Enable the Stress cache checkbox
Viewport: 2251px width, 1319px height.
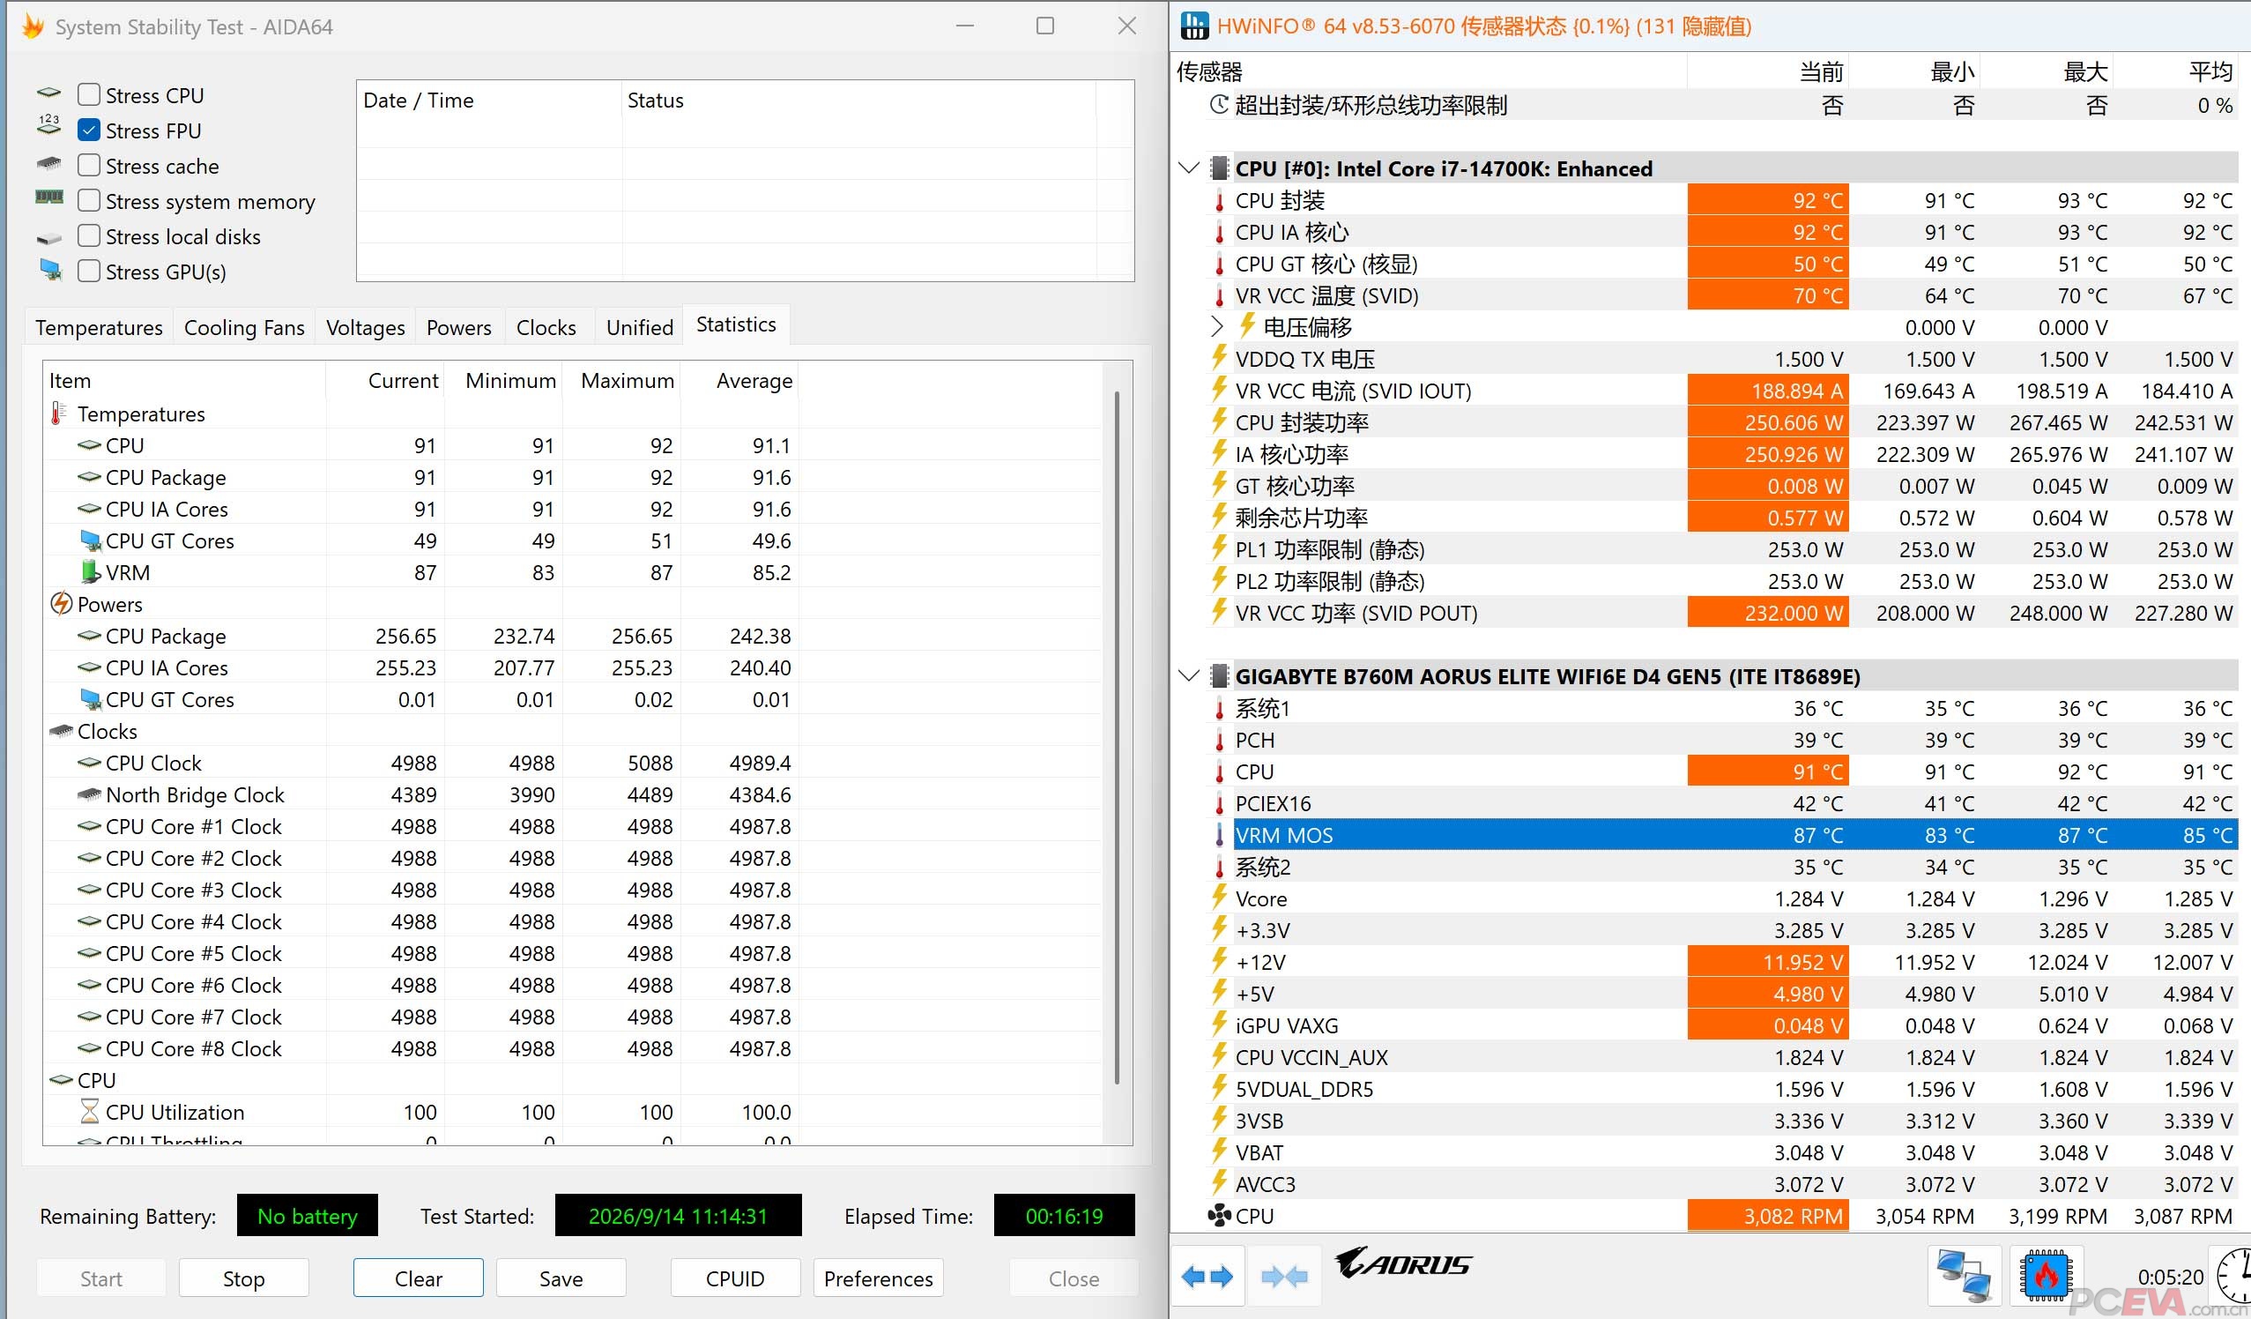pyautogui.click(x=88, y=166)
